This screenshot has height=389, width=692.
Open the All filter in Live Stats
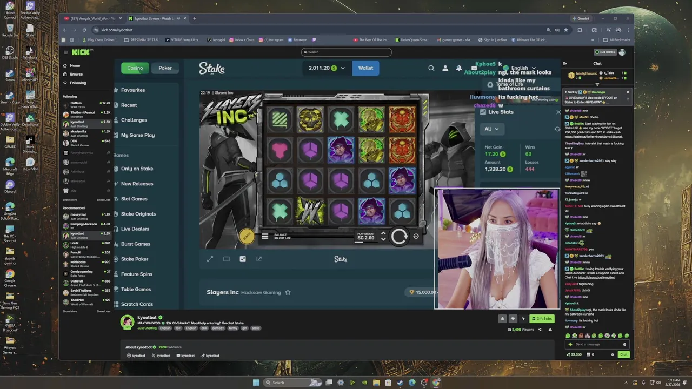click(491, 129)
